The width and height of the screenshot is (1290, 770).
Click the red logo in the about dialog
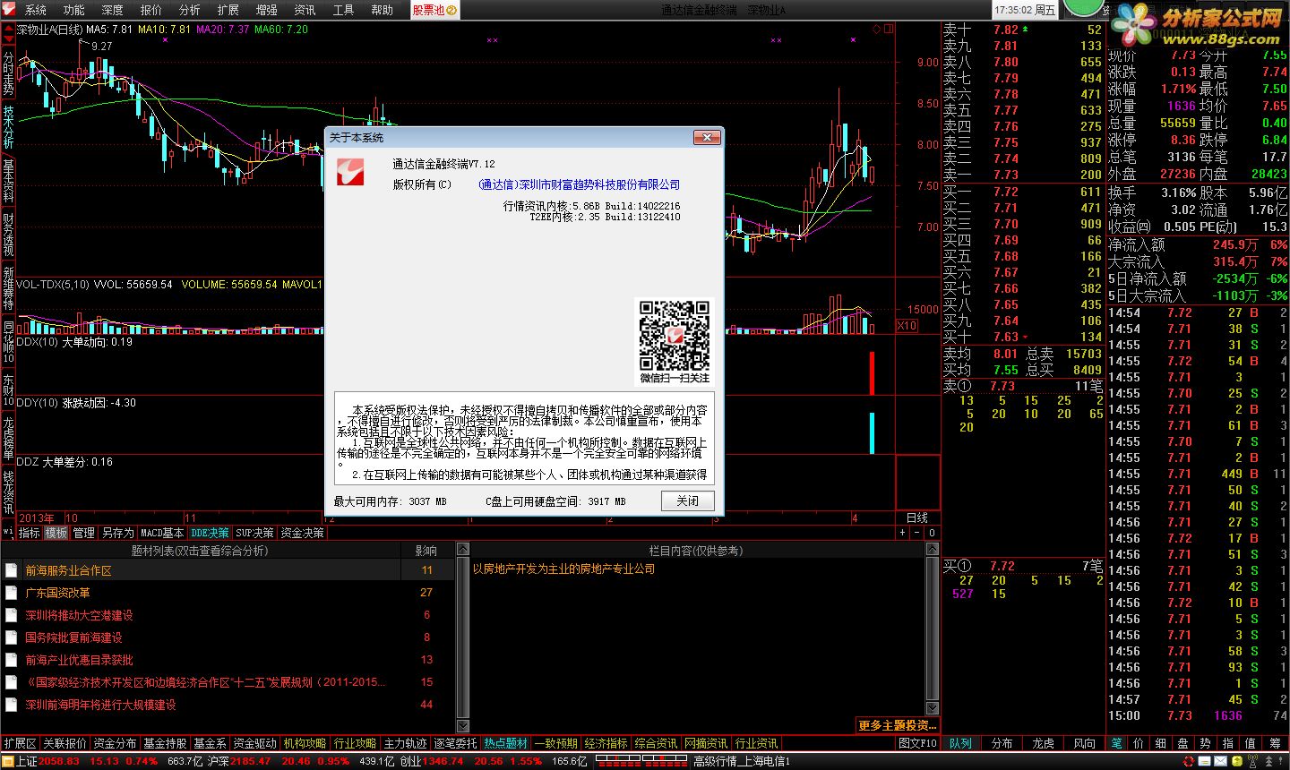[x=350, y=171]
